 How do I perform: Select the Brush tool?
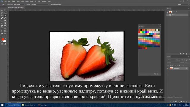(5, 18)
